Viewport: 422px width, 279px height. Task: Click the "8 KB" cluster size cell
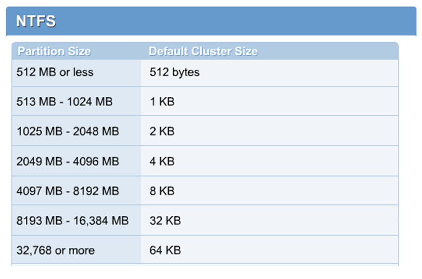(x=162, y=191)
